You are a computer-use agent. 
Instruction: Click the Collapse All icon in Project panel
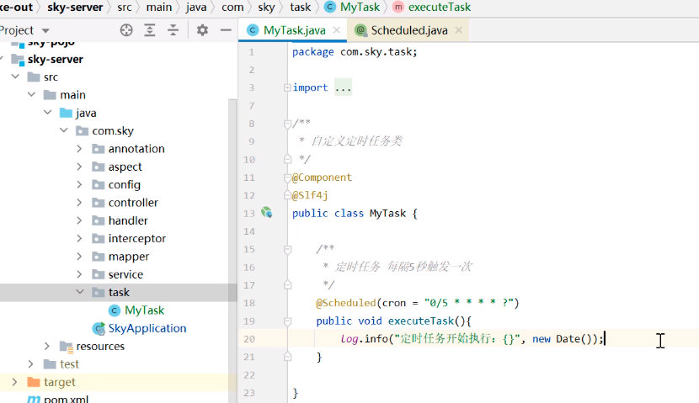pos(173,30)
